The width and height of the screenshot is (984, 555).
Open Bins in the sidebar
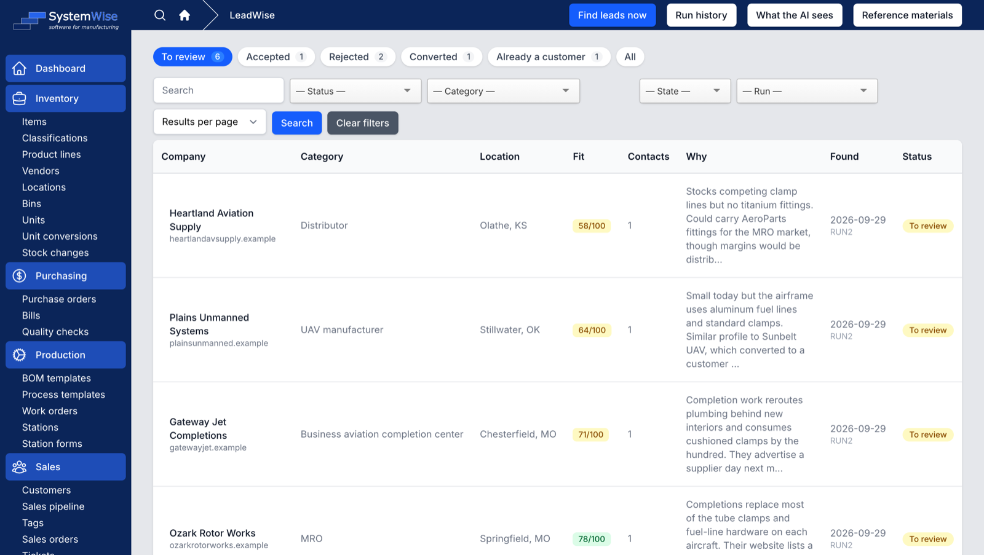click(31, 203)
